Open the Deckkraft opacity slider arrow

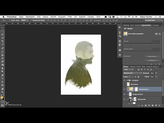(156, 73)
